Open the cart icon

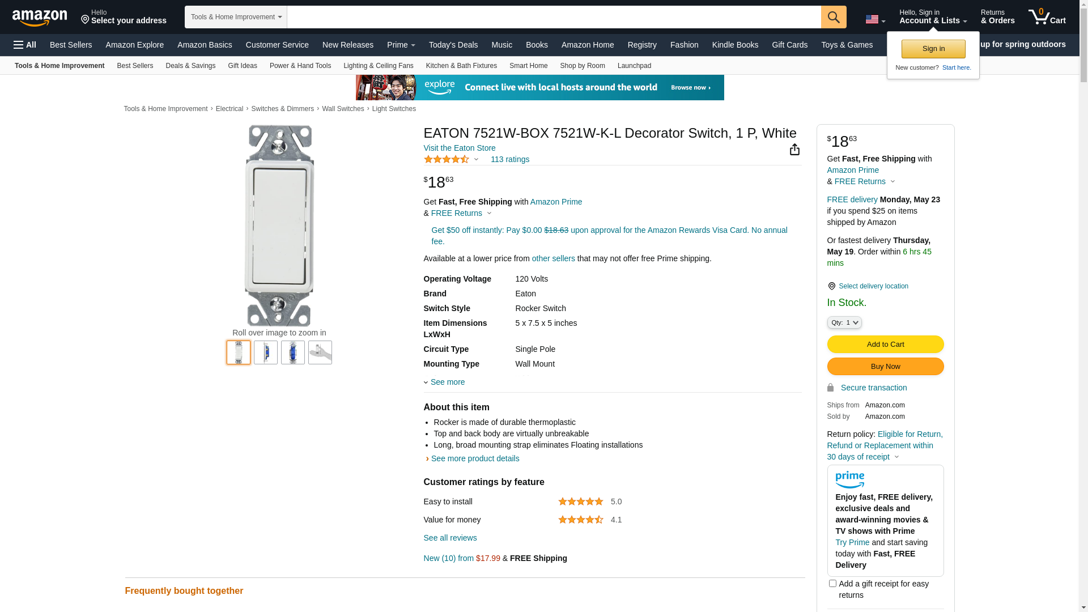1047,17
